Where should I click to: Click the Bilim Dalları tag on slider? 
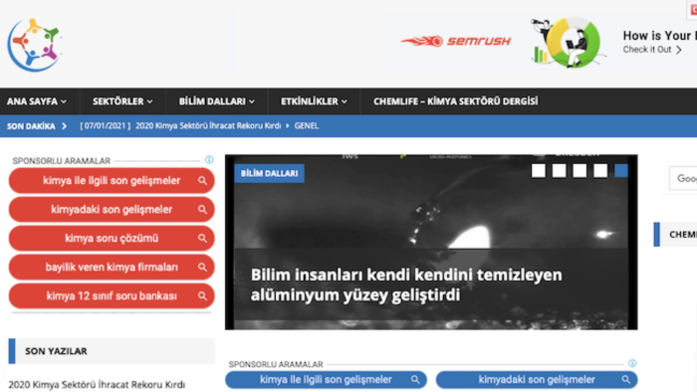pos(270,173)
